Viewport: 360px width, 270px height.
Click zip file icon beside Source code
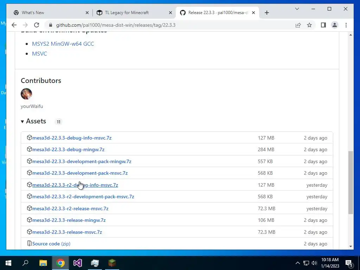tap(30, 243)
